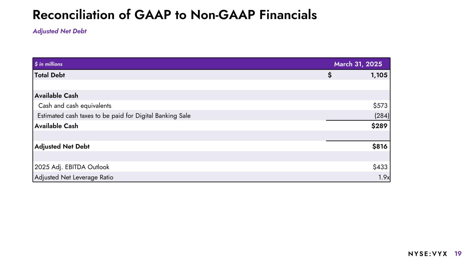
Task: Click the Adjusted Net Debt table row label
Action: [x=62, y=146]
